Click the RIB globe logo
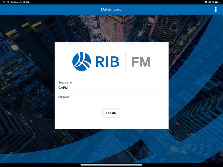 tap(82, 62)
